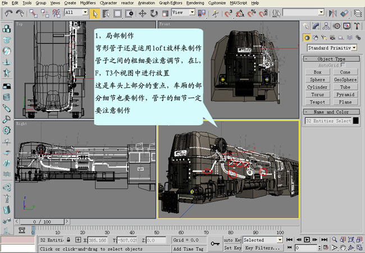Click the Key Filters... button

pos(263,248)
